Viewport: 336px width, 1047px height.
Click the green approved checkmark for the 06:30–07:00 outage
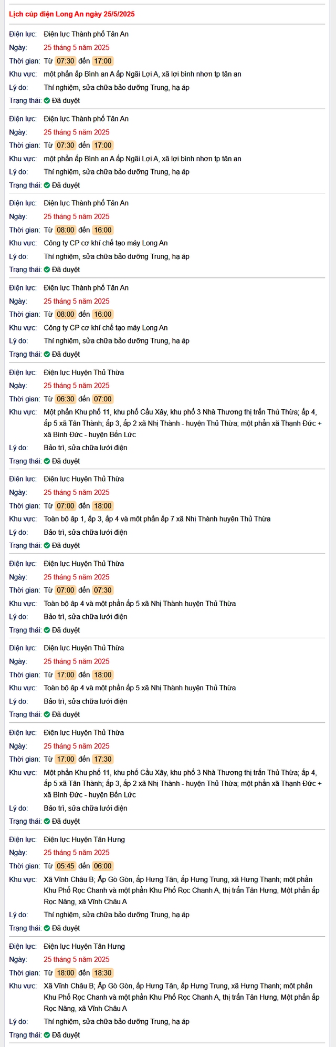[x=47, y=461]
